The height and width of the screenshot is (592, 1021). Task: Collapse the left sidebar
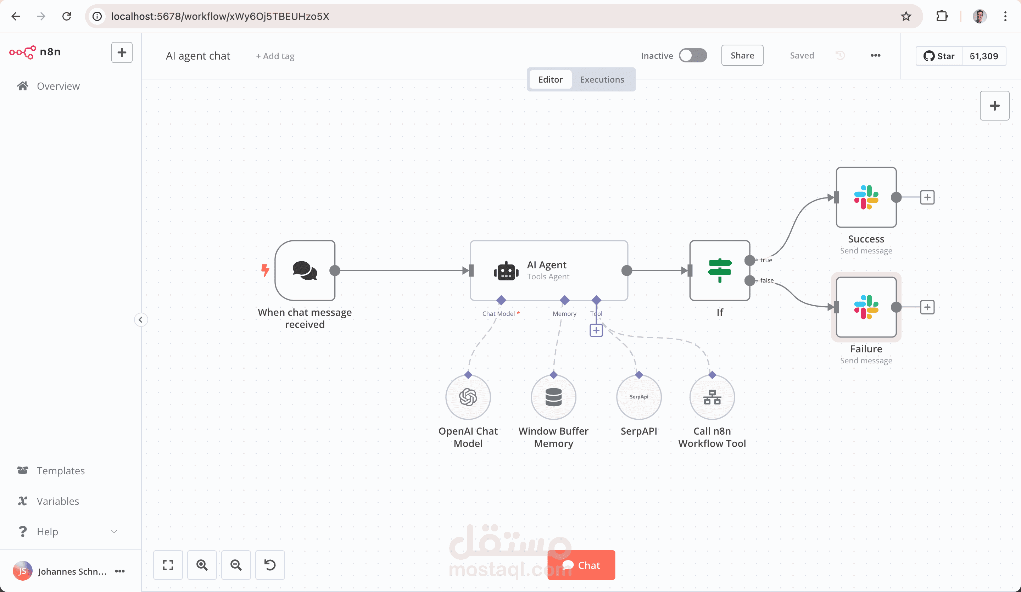141,320
